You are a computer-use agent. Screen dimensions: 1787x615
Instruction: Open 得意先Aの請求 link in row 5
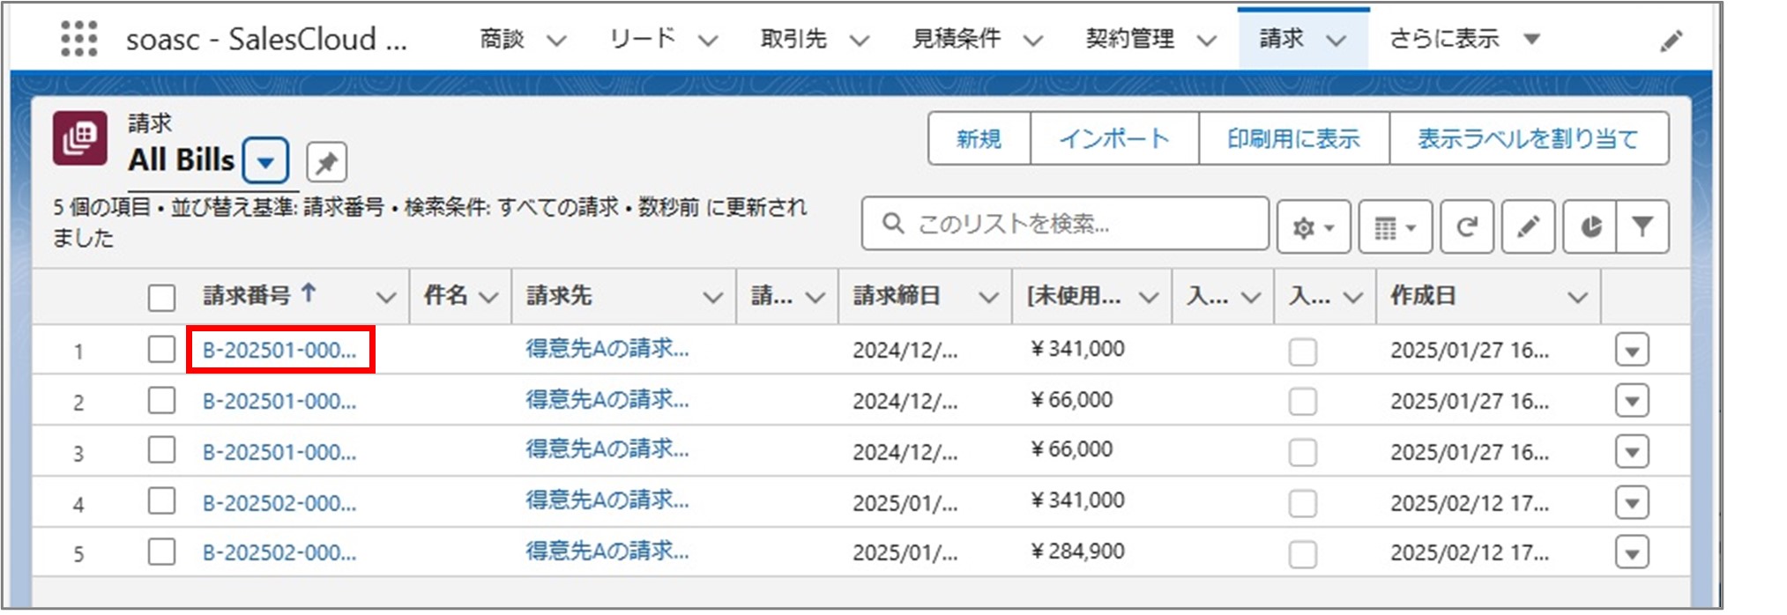tap(607, 551)
